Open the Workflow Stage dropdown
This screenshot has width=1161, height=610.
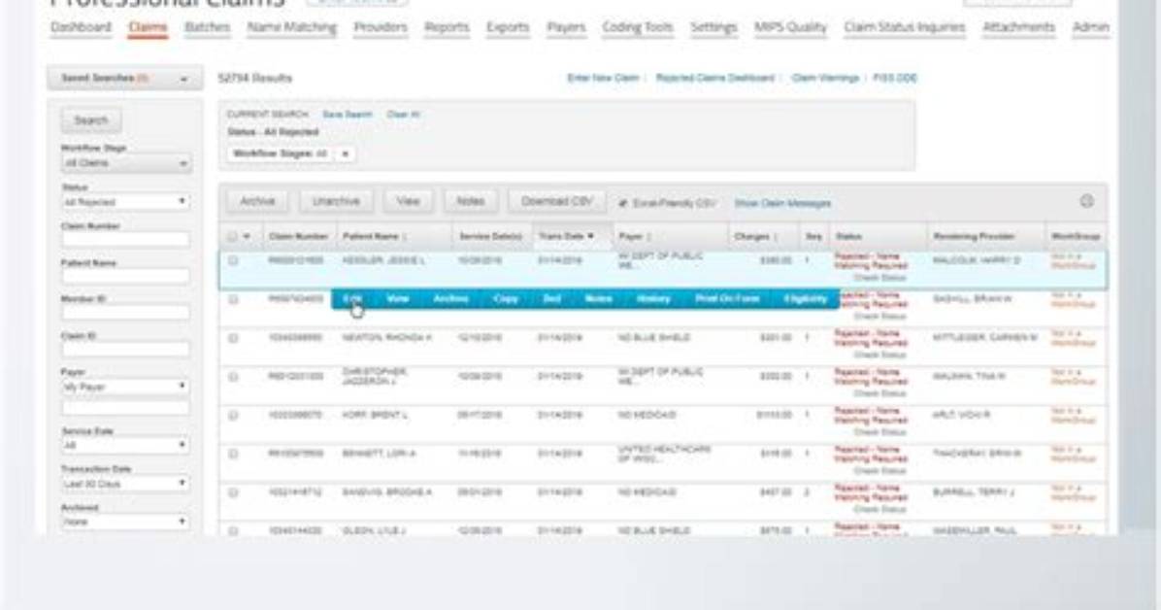click(x=126, y=163)
